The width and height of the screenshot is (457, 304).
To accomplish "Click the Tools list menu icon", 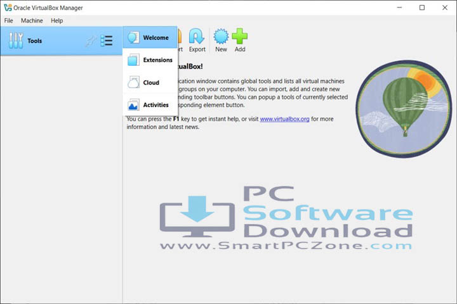I will pos(107,41).
